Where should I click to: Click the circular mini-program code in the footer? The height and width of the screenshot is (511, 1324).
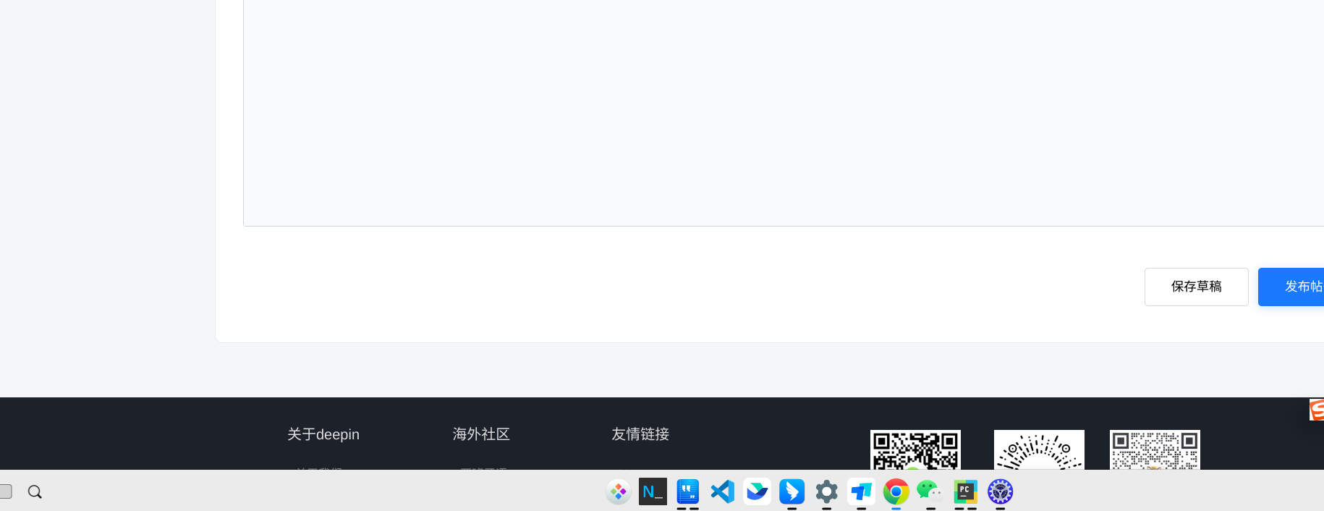click(x=1039, y=450)
